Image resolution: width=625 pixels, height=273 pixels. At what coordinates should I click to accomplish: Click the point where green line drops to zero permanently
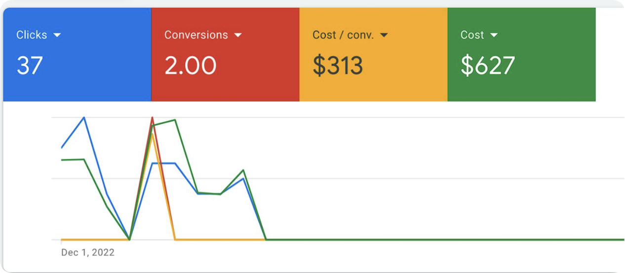(x=266, y=239)
